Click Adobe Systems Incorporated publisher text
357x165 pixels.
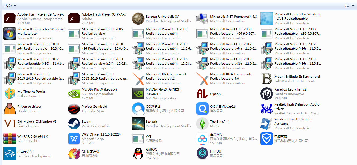(x=40, y=19)
